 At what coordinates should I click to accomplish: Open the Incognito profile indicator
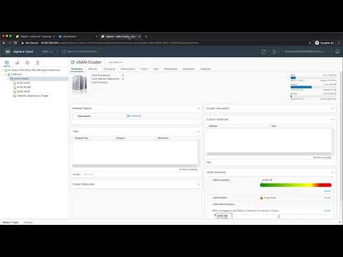tap(324, 43)
